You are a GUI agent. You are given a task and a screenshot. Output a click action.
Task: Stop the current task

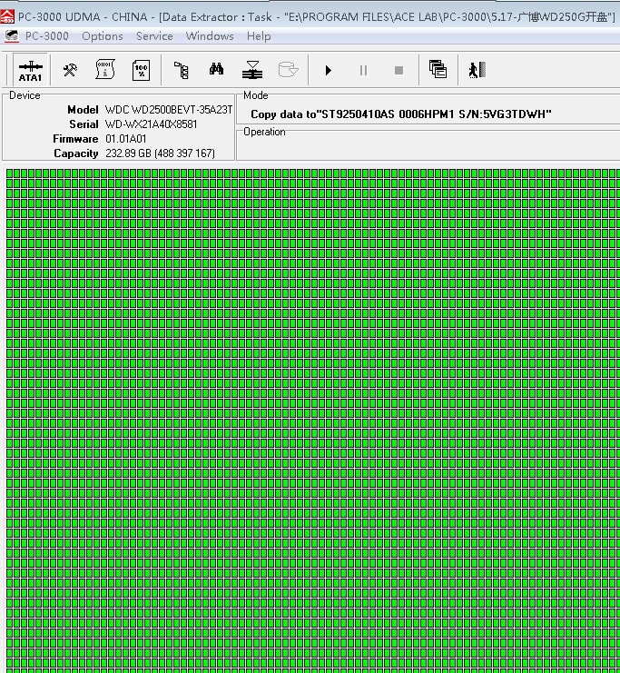coord(399,70)
